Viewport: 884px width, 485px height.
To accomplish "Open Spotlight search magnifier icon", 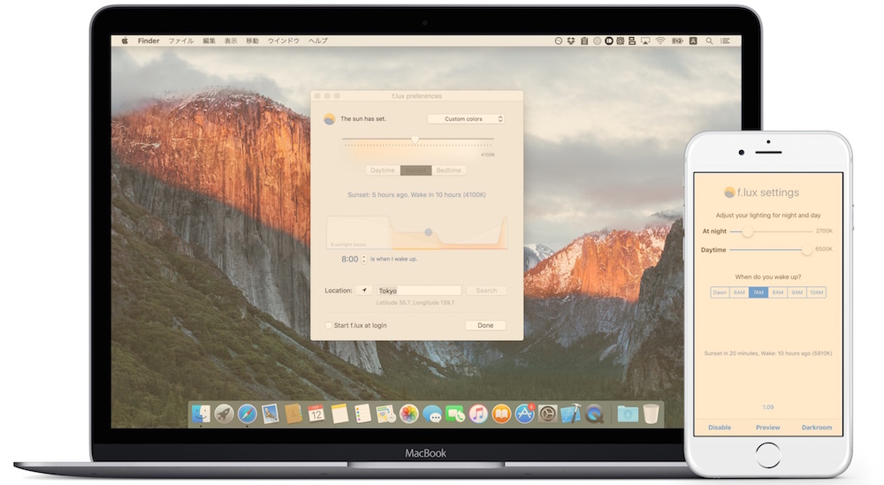I will [709, 41].
